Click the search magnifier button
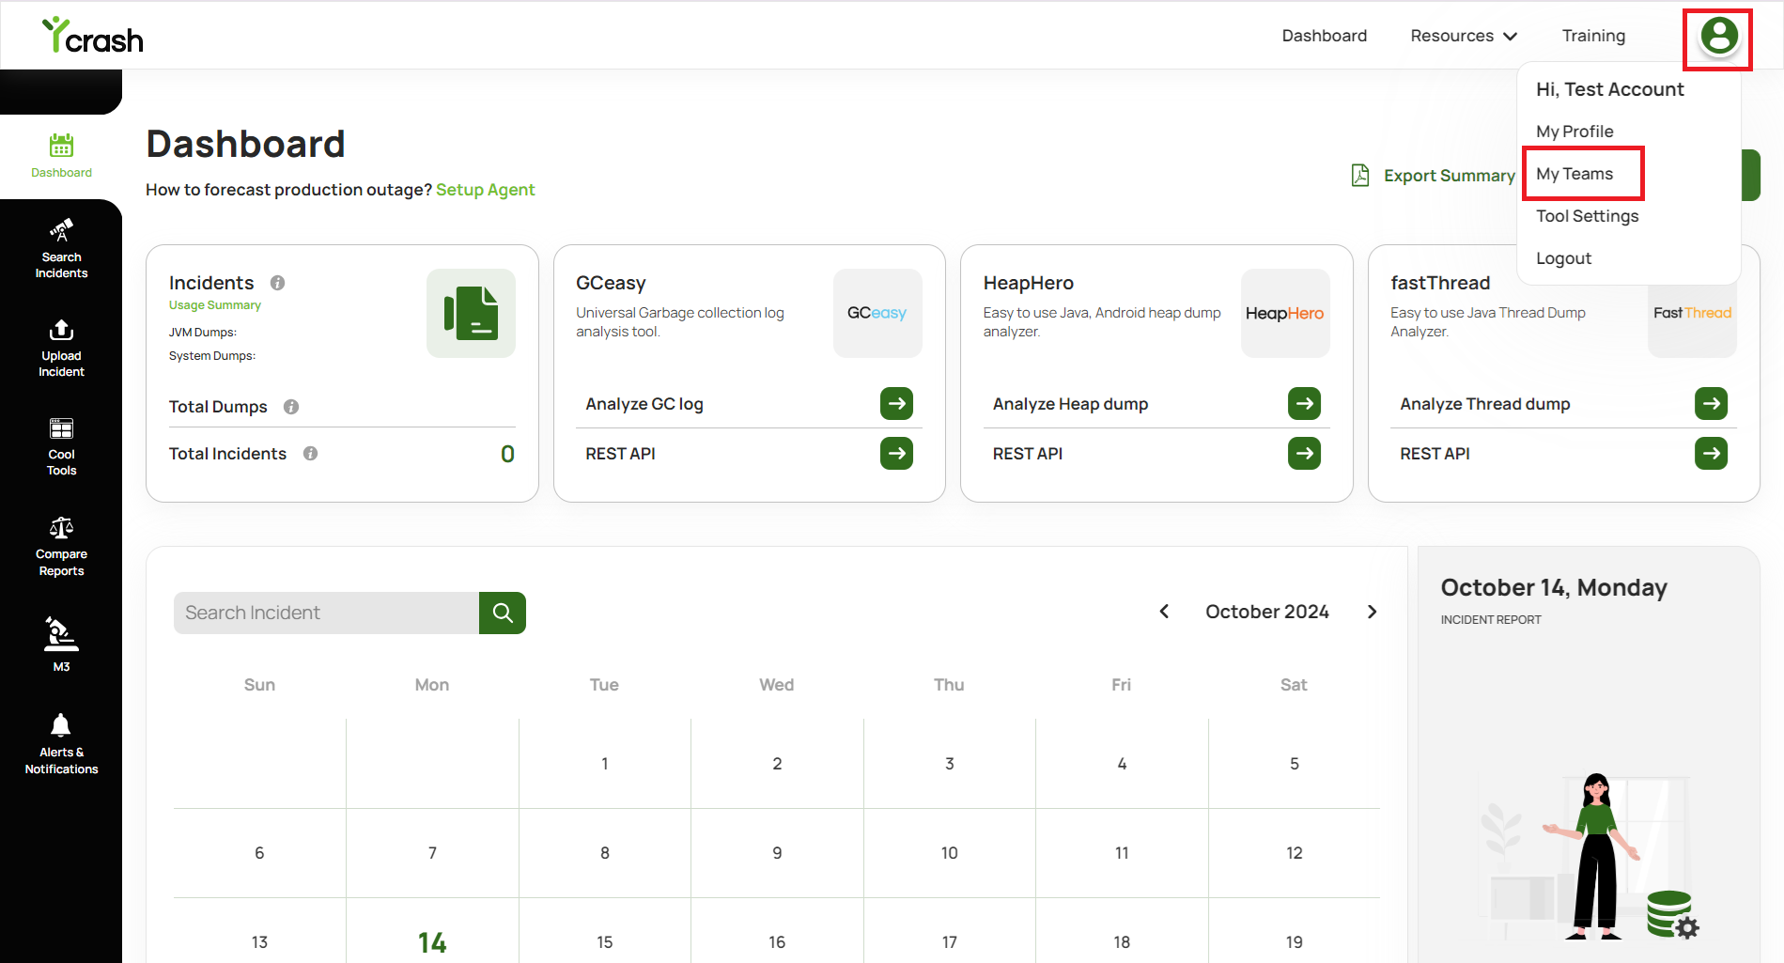The height and width of the screenshot is (963, 1784). point(503,613)
